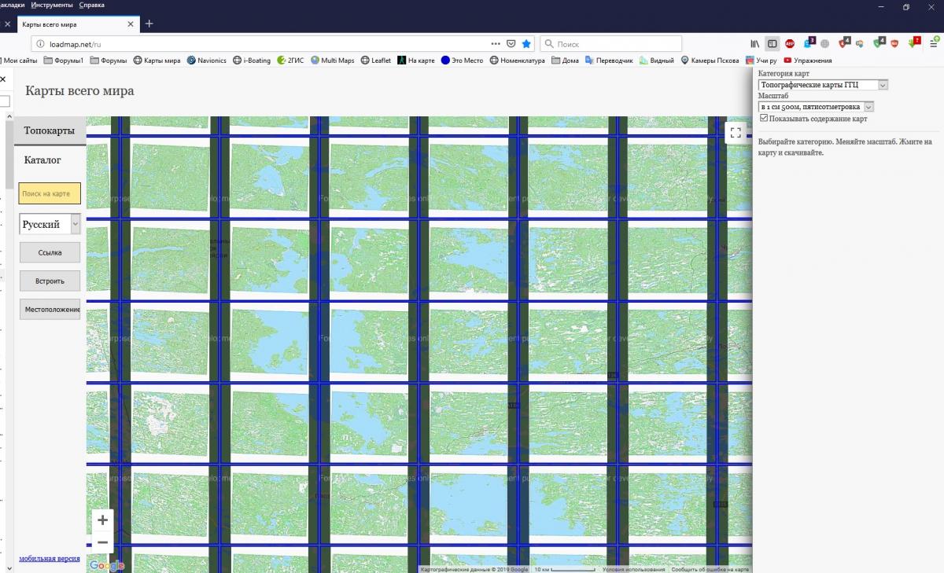Bookmark this page with the star icon
944x573 pixels.
[526, 44]
